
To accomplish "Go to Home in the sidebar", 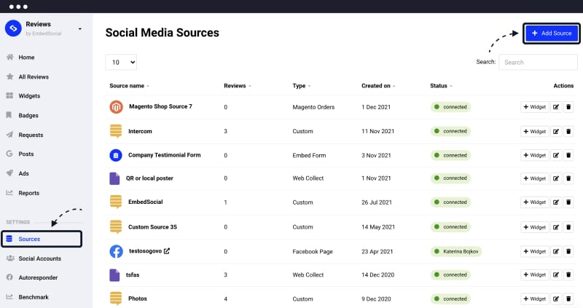I will pos(26,58).
